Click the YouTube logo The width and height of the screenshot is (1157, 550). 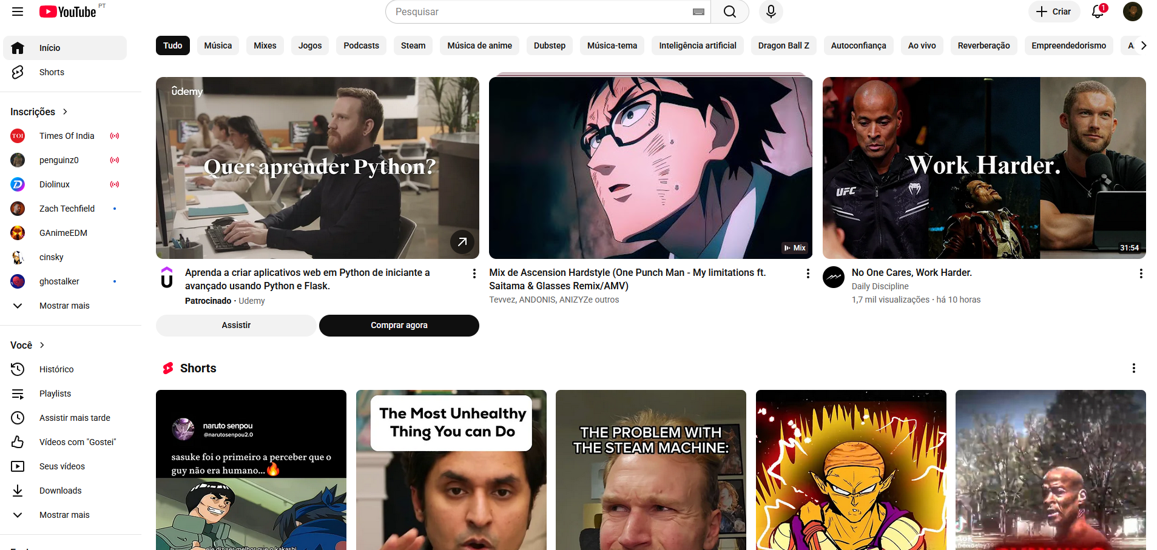click(69, 12)
